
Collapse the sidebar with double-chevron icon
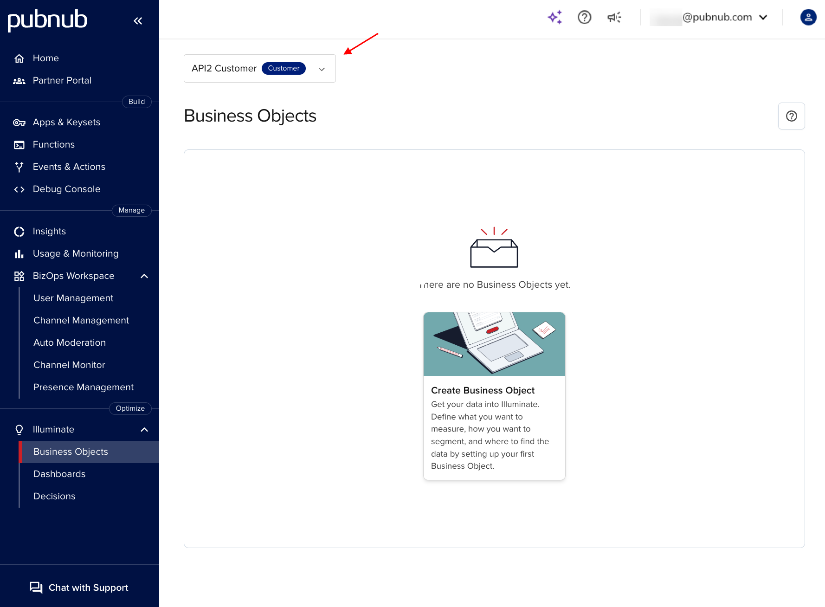pyautogui.click(x=138, y=21)
